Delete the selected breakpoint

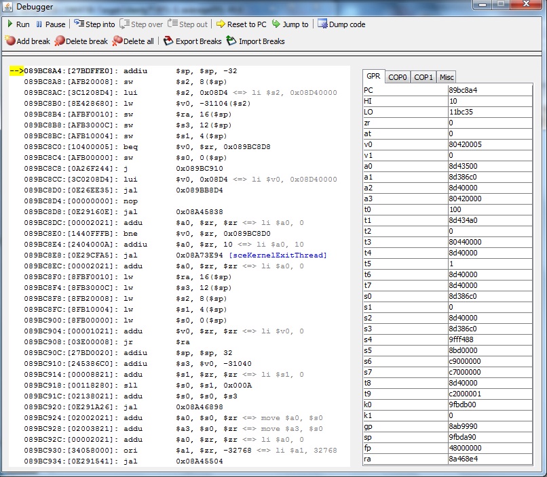(81, 41)
